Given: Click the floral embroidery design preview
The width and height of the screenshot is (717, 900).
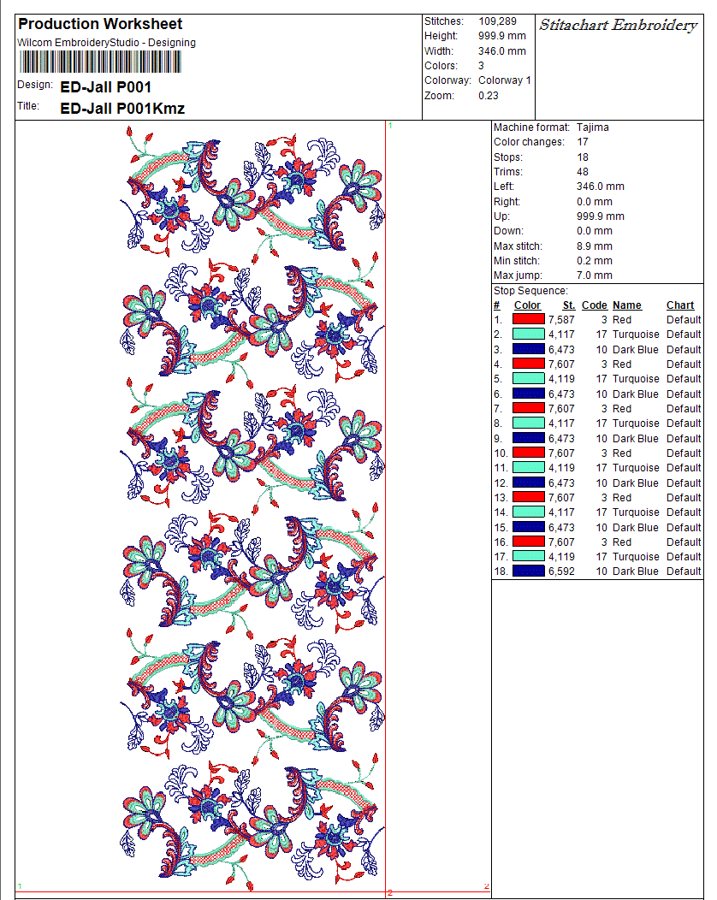Looking at the screenshot, I should click(x=252, y=505).
